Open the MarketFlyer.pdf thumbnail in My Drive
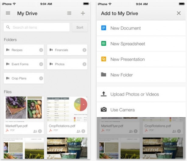Viewport: 187px width, 161px height. click(x=24, y=109)
